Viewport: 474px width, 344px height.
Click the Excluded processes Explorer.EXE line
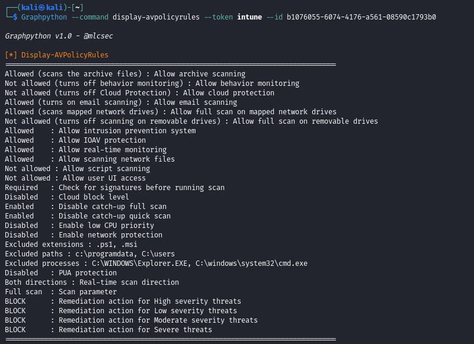click(156, 263)
